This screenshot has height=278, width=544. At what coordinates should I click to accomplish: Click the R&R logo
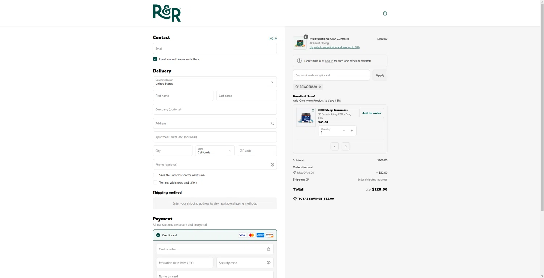click(167, 13)
